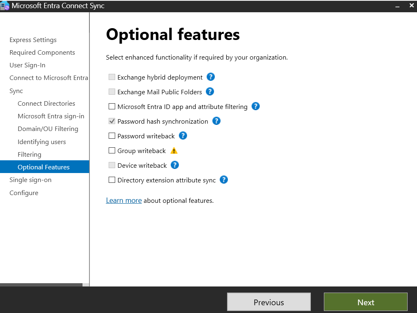The height and width of the screenshot is (313, 417).
Task: Open help for Exchange hybrid deployment
Action: click(x=211, y=77)
